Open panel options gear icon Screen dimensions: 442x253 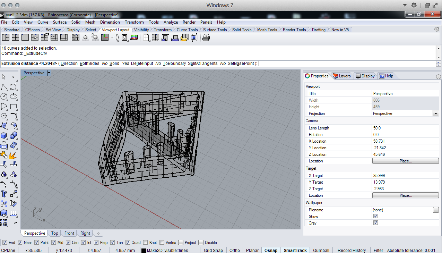[x=438, y=77]
